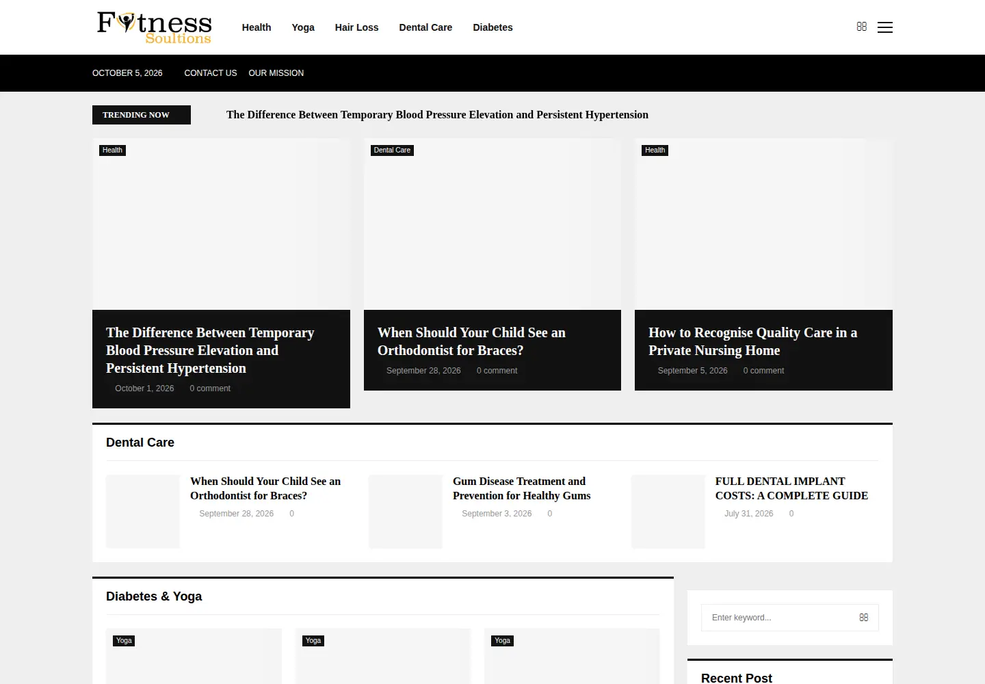Viewport: 985px width, 684px height.
Task: Open the Yoga navigation item
Action: coord(303,27)
